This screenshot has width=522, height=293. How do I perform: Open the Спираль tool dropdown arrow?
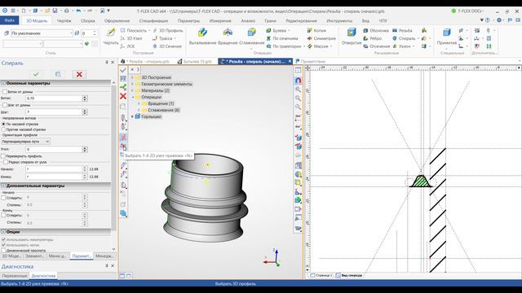tap(418, 38)
